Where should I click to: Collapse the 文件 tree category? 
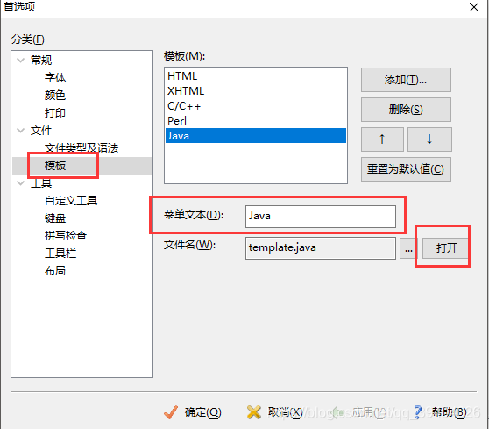click(x=20, y=131)
